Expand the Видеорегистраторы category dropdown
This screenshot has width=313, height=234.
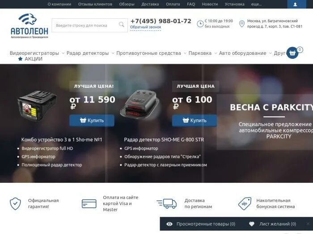click(63, 53)
